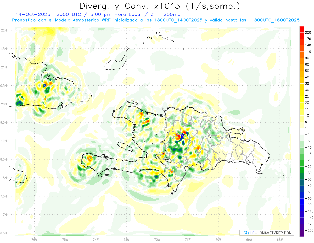This screenshot has width=314, height=243.
Task: Click the 76W longitude axis label
Action: [x=34, y=239]
